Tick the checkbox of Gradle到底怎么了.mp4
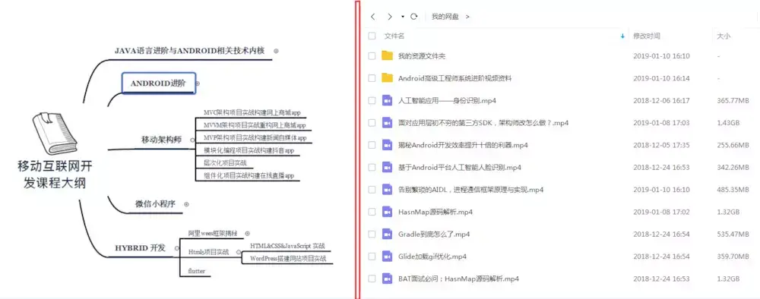This screenshot has height=299, width=760. 372,234
